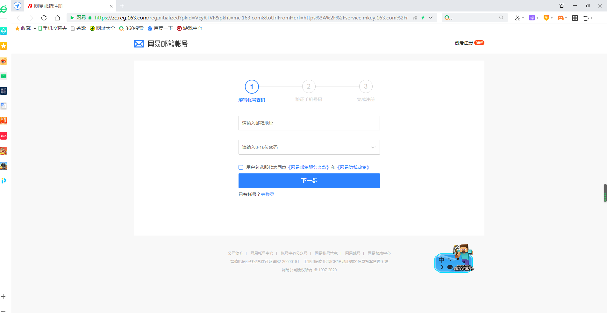The image size is (607, 313).
Task: Open the scissors screenshot tool
Action: coord(518,18)
